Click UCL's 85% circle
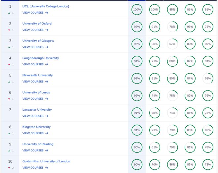 click(x=172, y=10)
